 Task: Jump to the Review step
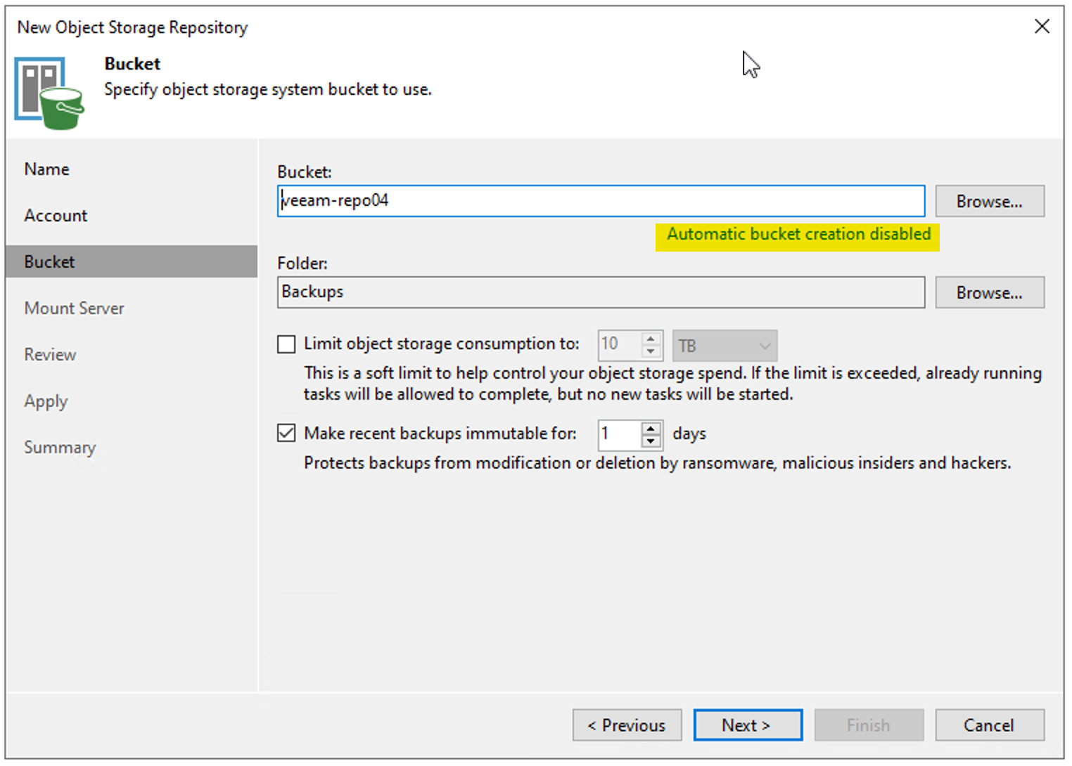coord(50,354)
